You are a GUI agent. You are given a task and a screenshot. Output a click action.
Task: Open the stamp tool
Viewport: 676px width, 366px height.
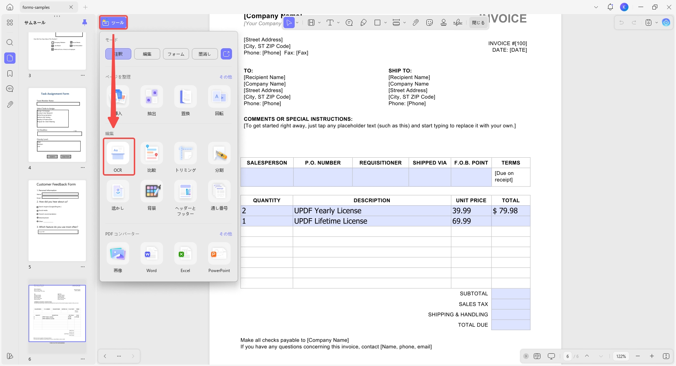point(444,23)
